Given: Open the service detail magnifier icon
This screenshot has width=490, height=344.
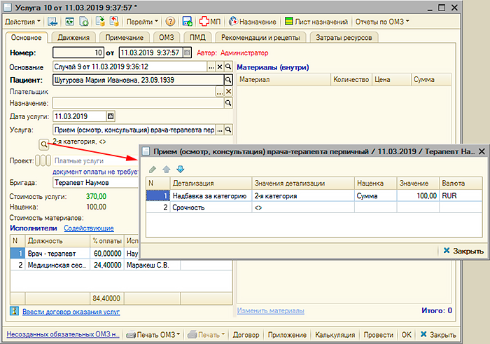Looking at the screenshot, I should click(44, 144).
